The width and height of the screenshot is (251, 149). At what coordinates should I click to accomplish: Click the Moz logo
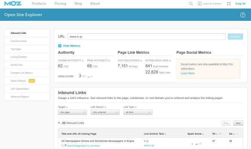[13, 3]
